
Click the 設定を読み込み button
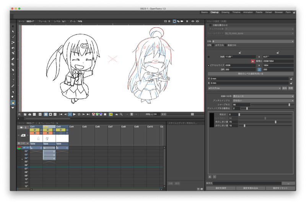(251, 188)
